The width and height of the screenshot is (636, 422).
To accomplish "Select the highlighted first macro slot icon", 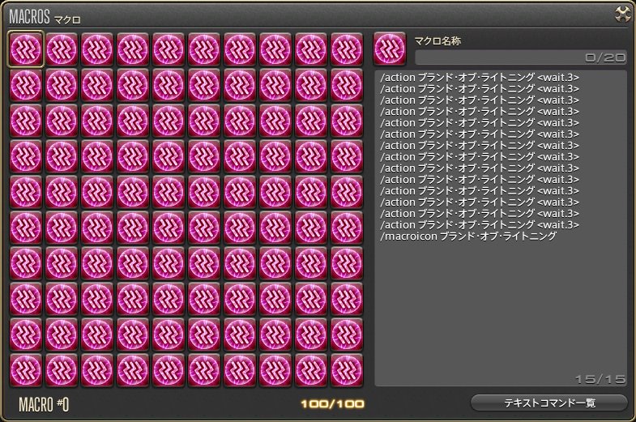I will click(26, 49).
